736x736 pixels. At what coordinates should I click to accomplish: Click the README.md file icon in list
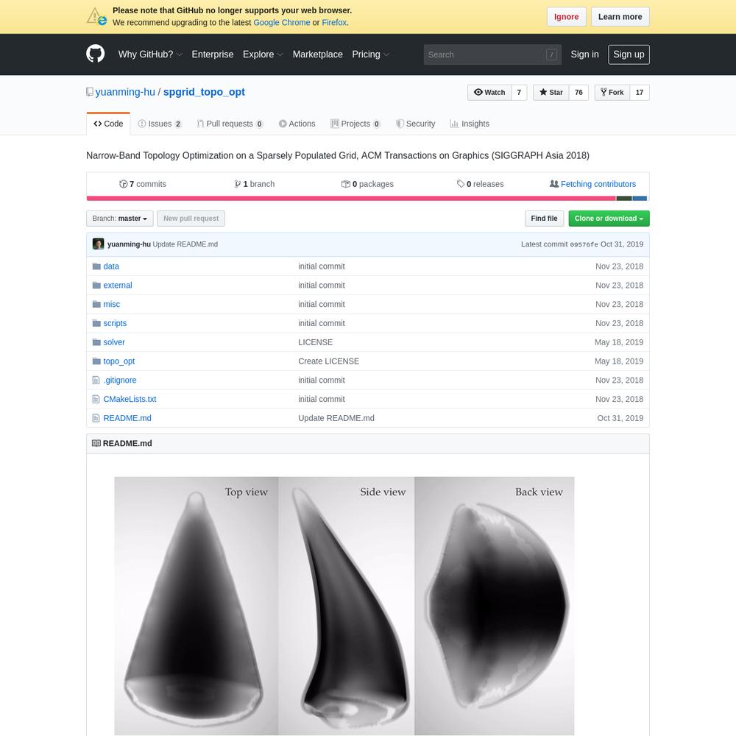click(x=96, y=418)
